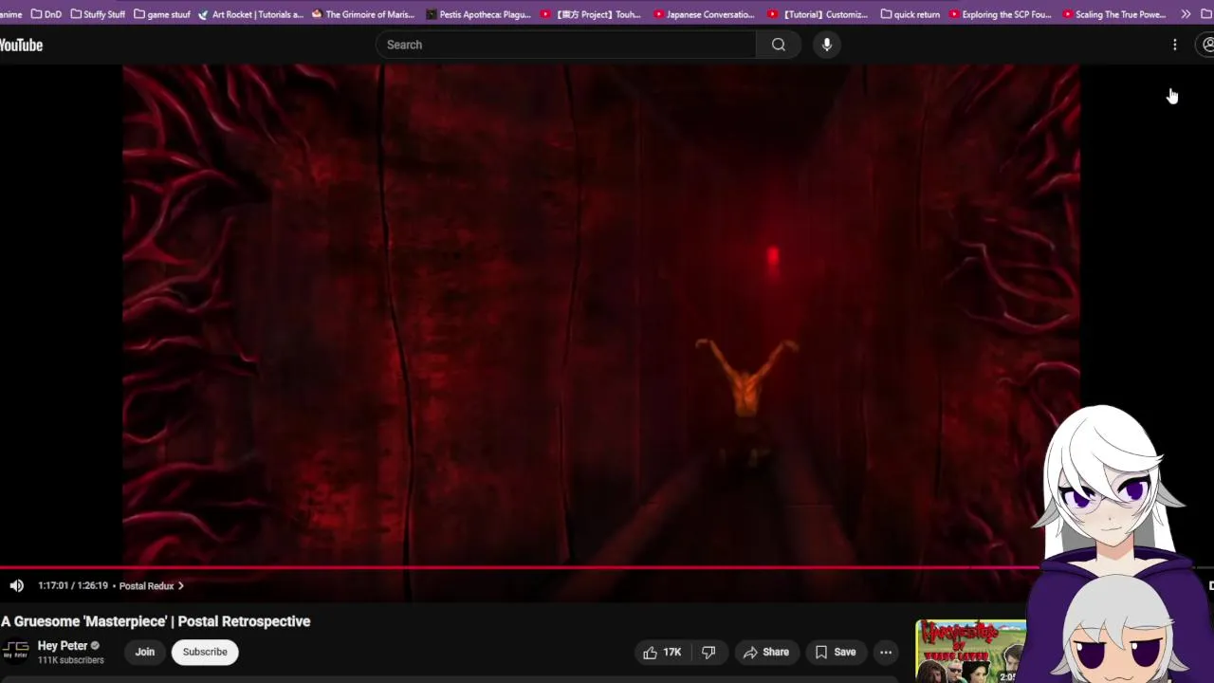Open the Scaling The True Power bookmark
This screenshot has width=1214, height=683.
pos(1113,14)
